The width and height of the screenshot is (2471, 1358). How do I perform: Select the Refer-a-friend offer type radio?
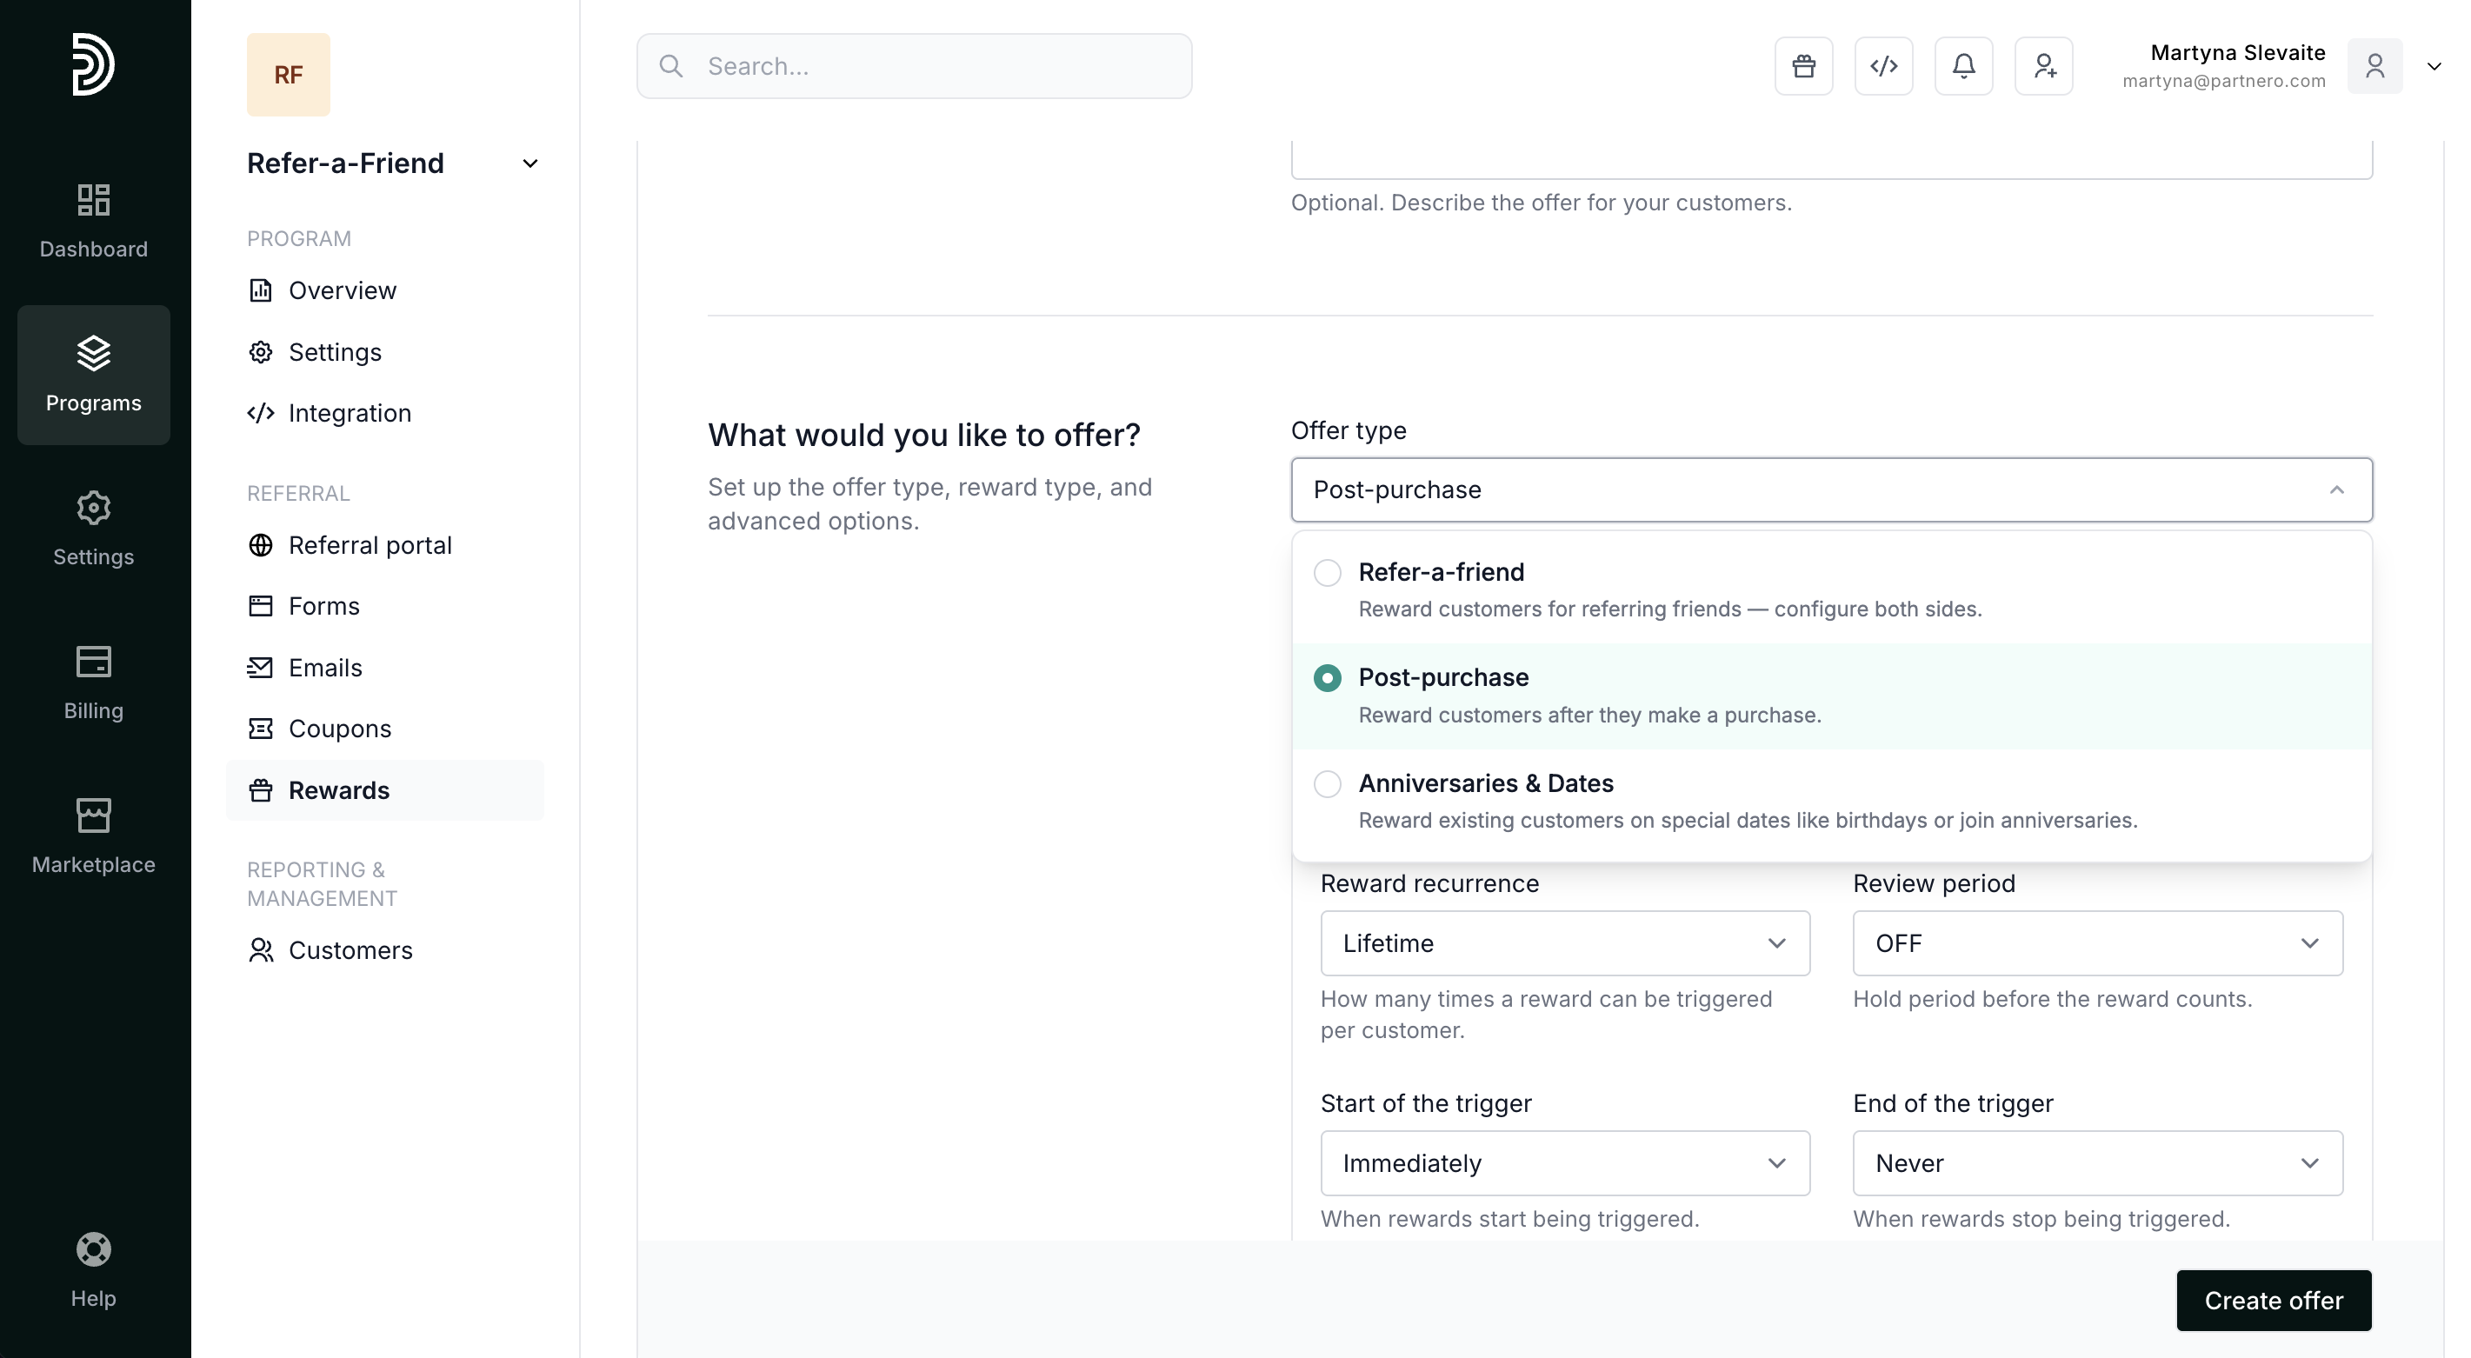(1327, 573)
